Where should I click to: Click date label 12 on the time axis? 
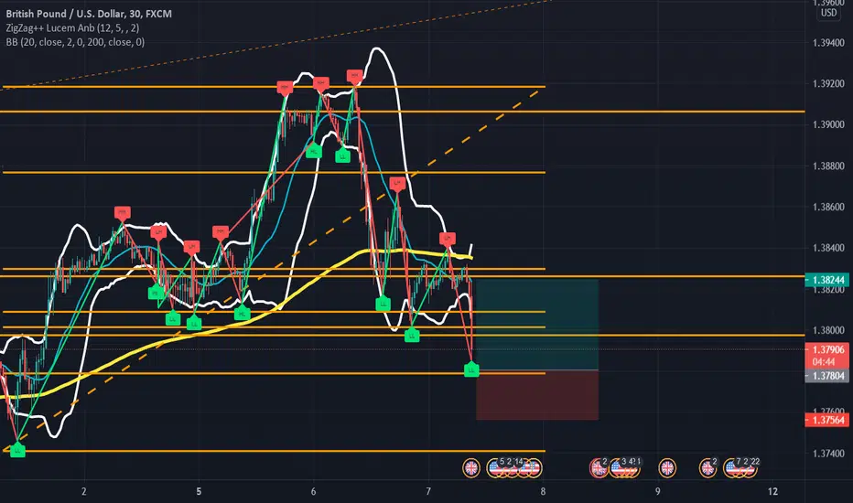coord(772,492)
